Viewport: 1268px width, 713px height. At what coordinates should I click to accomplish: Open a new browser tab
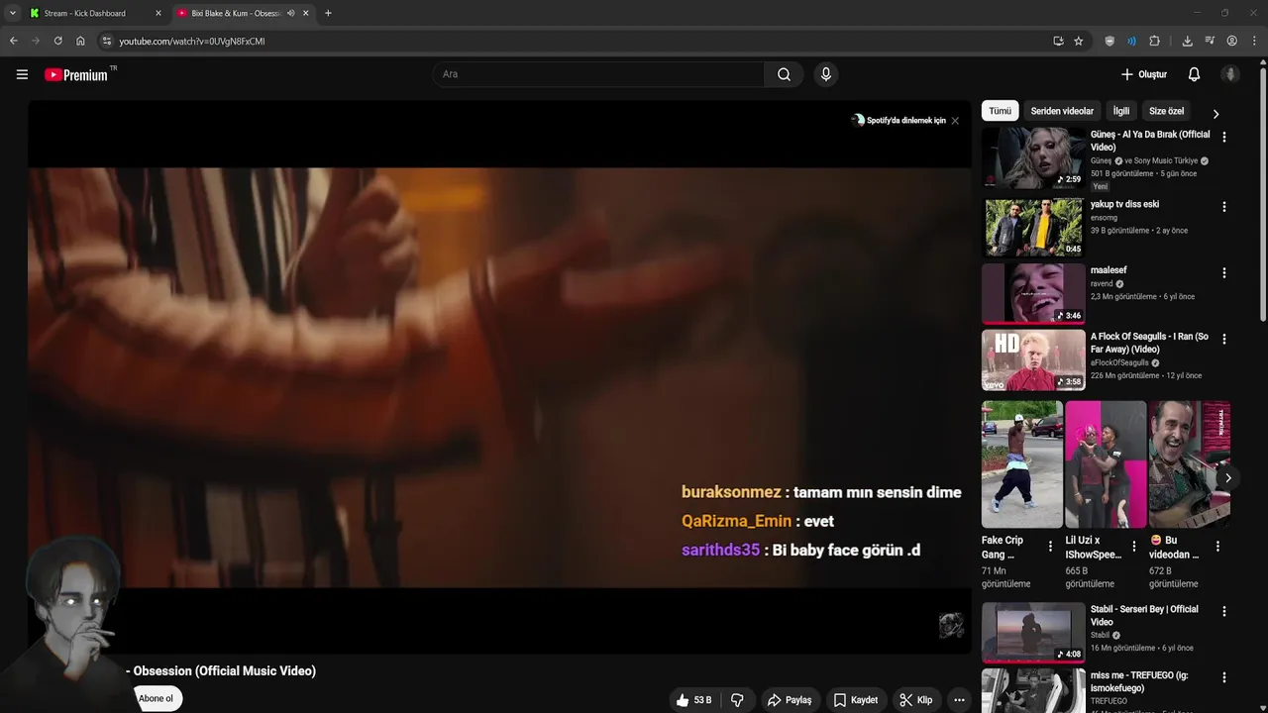click(x=328, y=13)
